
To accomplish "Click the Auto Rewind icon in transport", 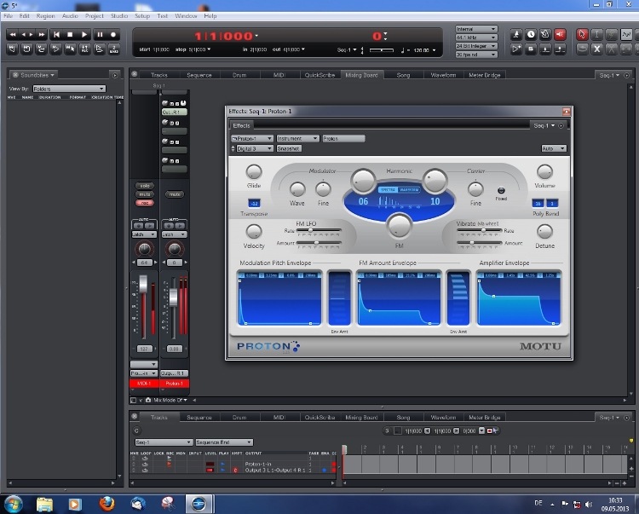I will pos(12,49).
